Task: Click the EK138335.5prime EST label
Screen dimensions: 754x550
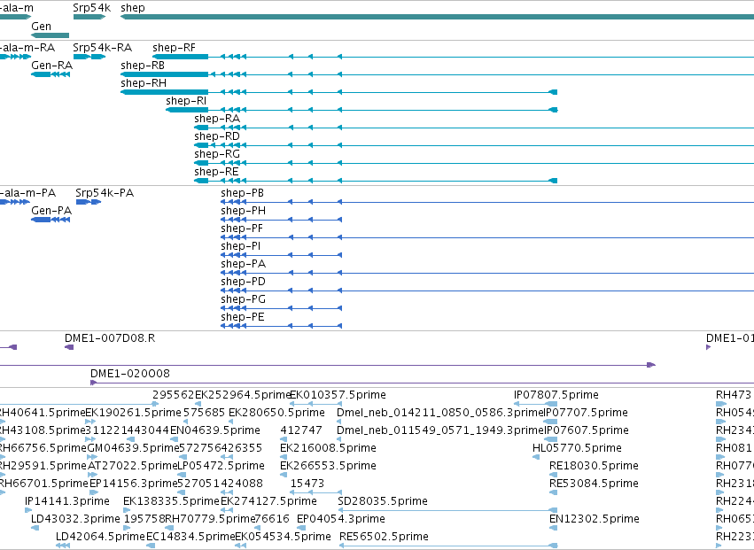Action: coord(171,501)
